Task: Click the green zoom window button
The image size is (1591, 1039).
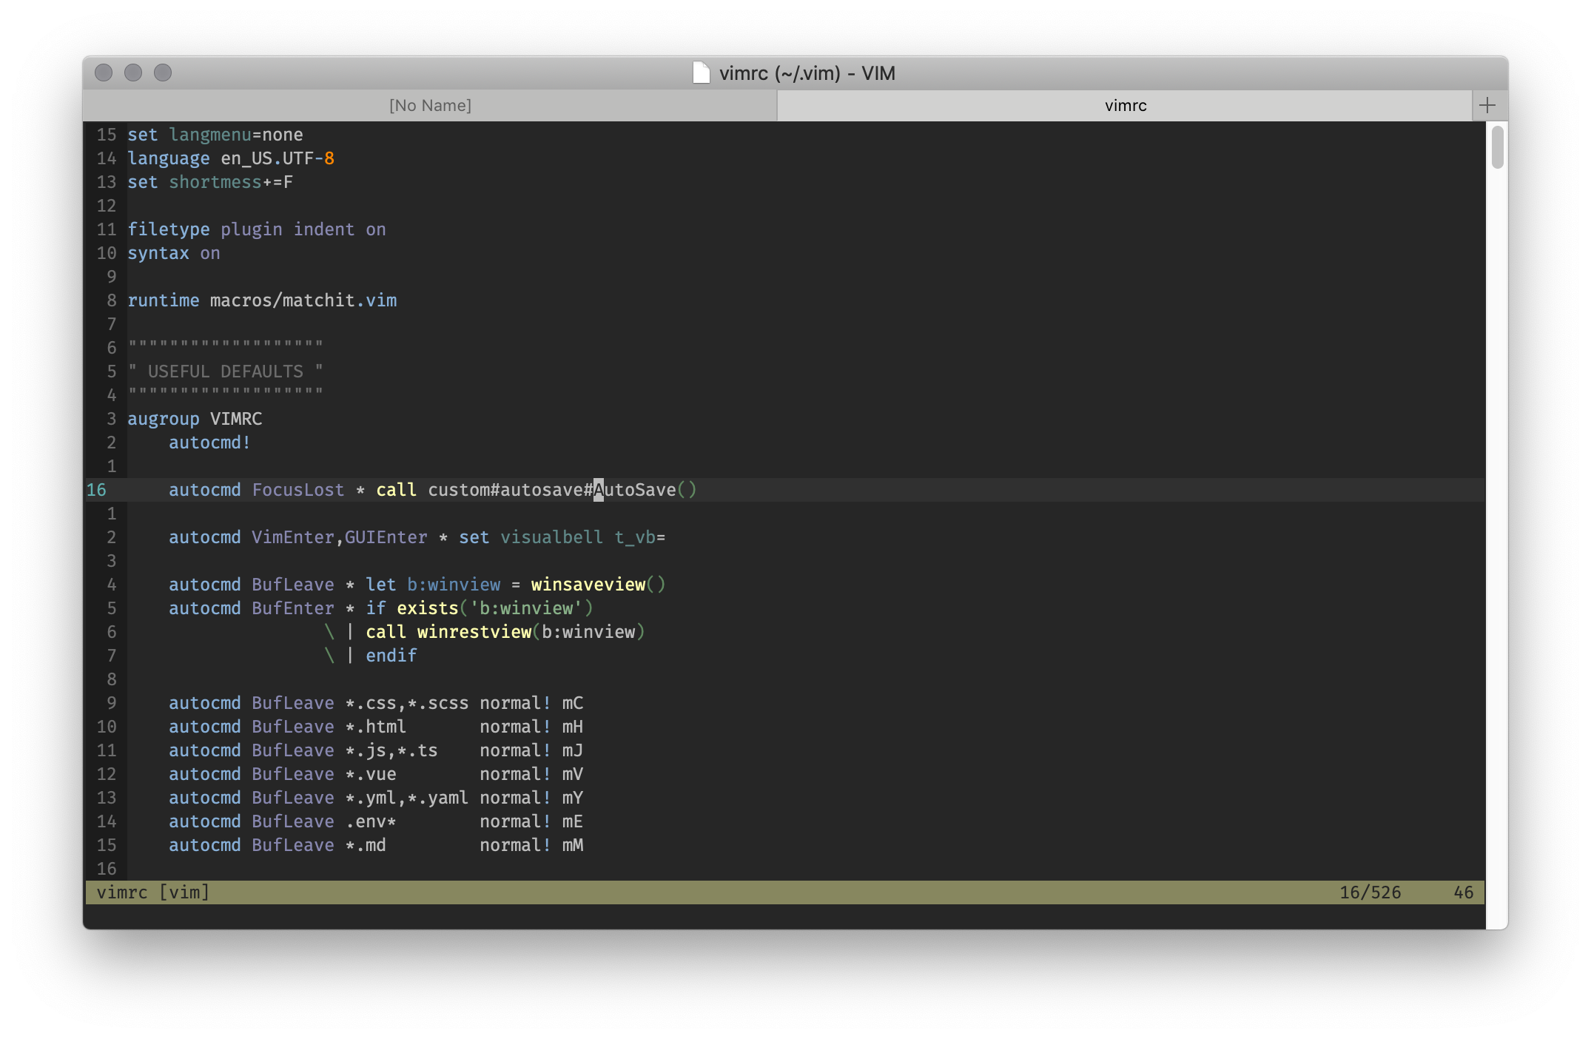Action: [x=163, y=73]
